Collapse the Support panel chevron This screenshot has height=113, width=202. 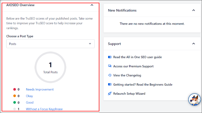click(x=193, y=44)
